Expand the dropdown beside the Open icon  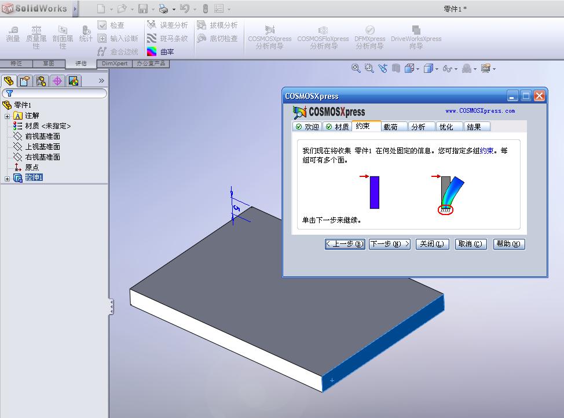coord(133,9)
